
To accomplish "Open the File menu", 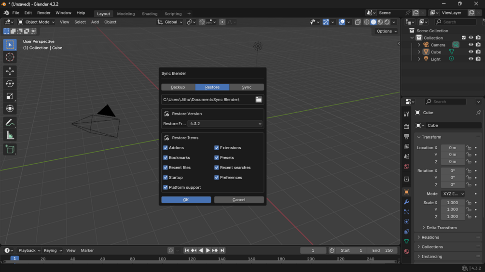I will tap(15, 13).
